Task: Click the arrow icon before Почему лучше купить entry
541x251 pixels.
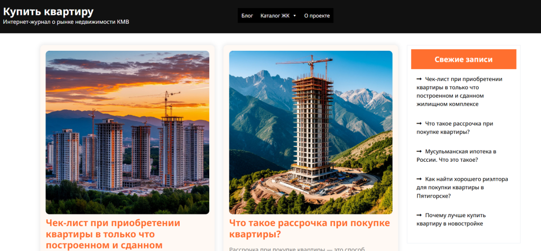Action: pos(419,216)
